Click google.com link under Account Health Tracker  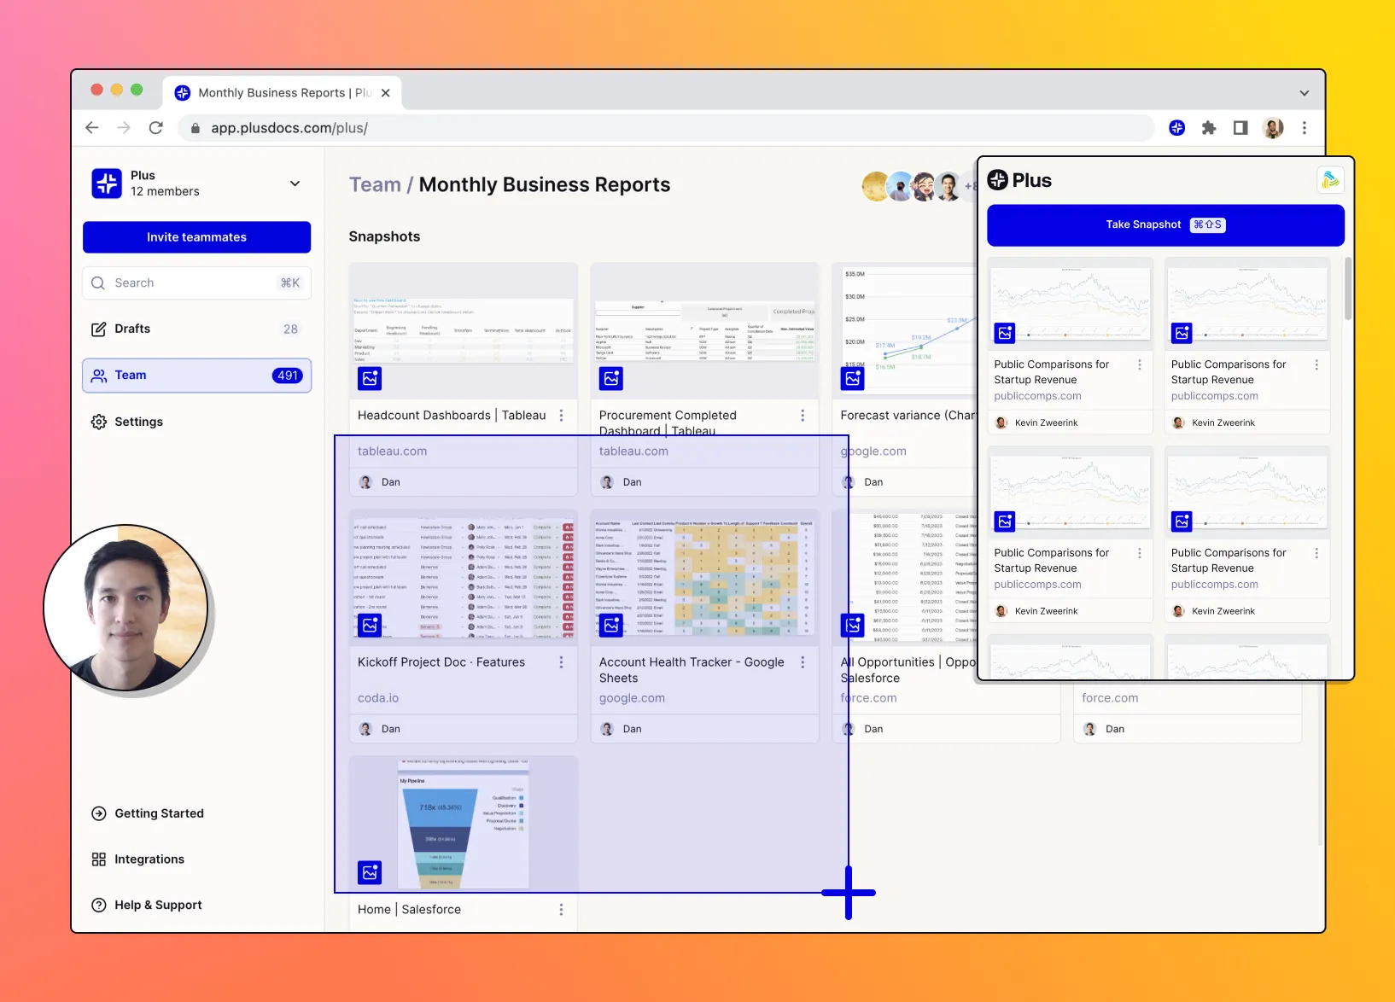[632, 698]
